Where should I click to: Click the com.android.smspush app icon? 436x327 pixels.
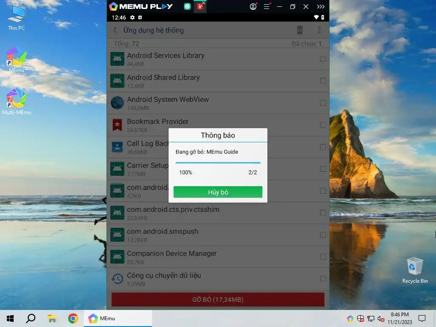(x=118, y=235)
